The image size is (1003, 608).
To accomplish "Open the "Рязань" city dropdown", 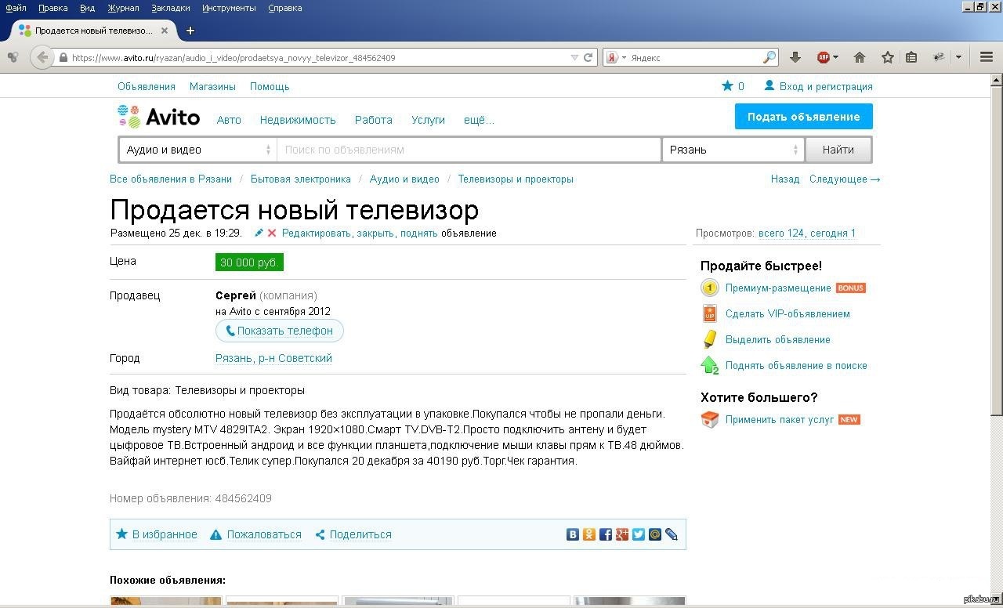I will point(733,150).
